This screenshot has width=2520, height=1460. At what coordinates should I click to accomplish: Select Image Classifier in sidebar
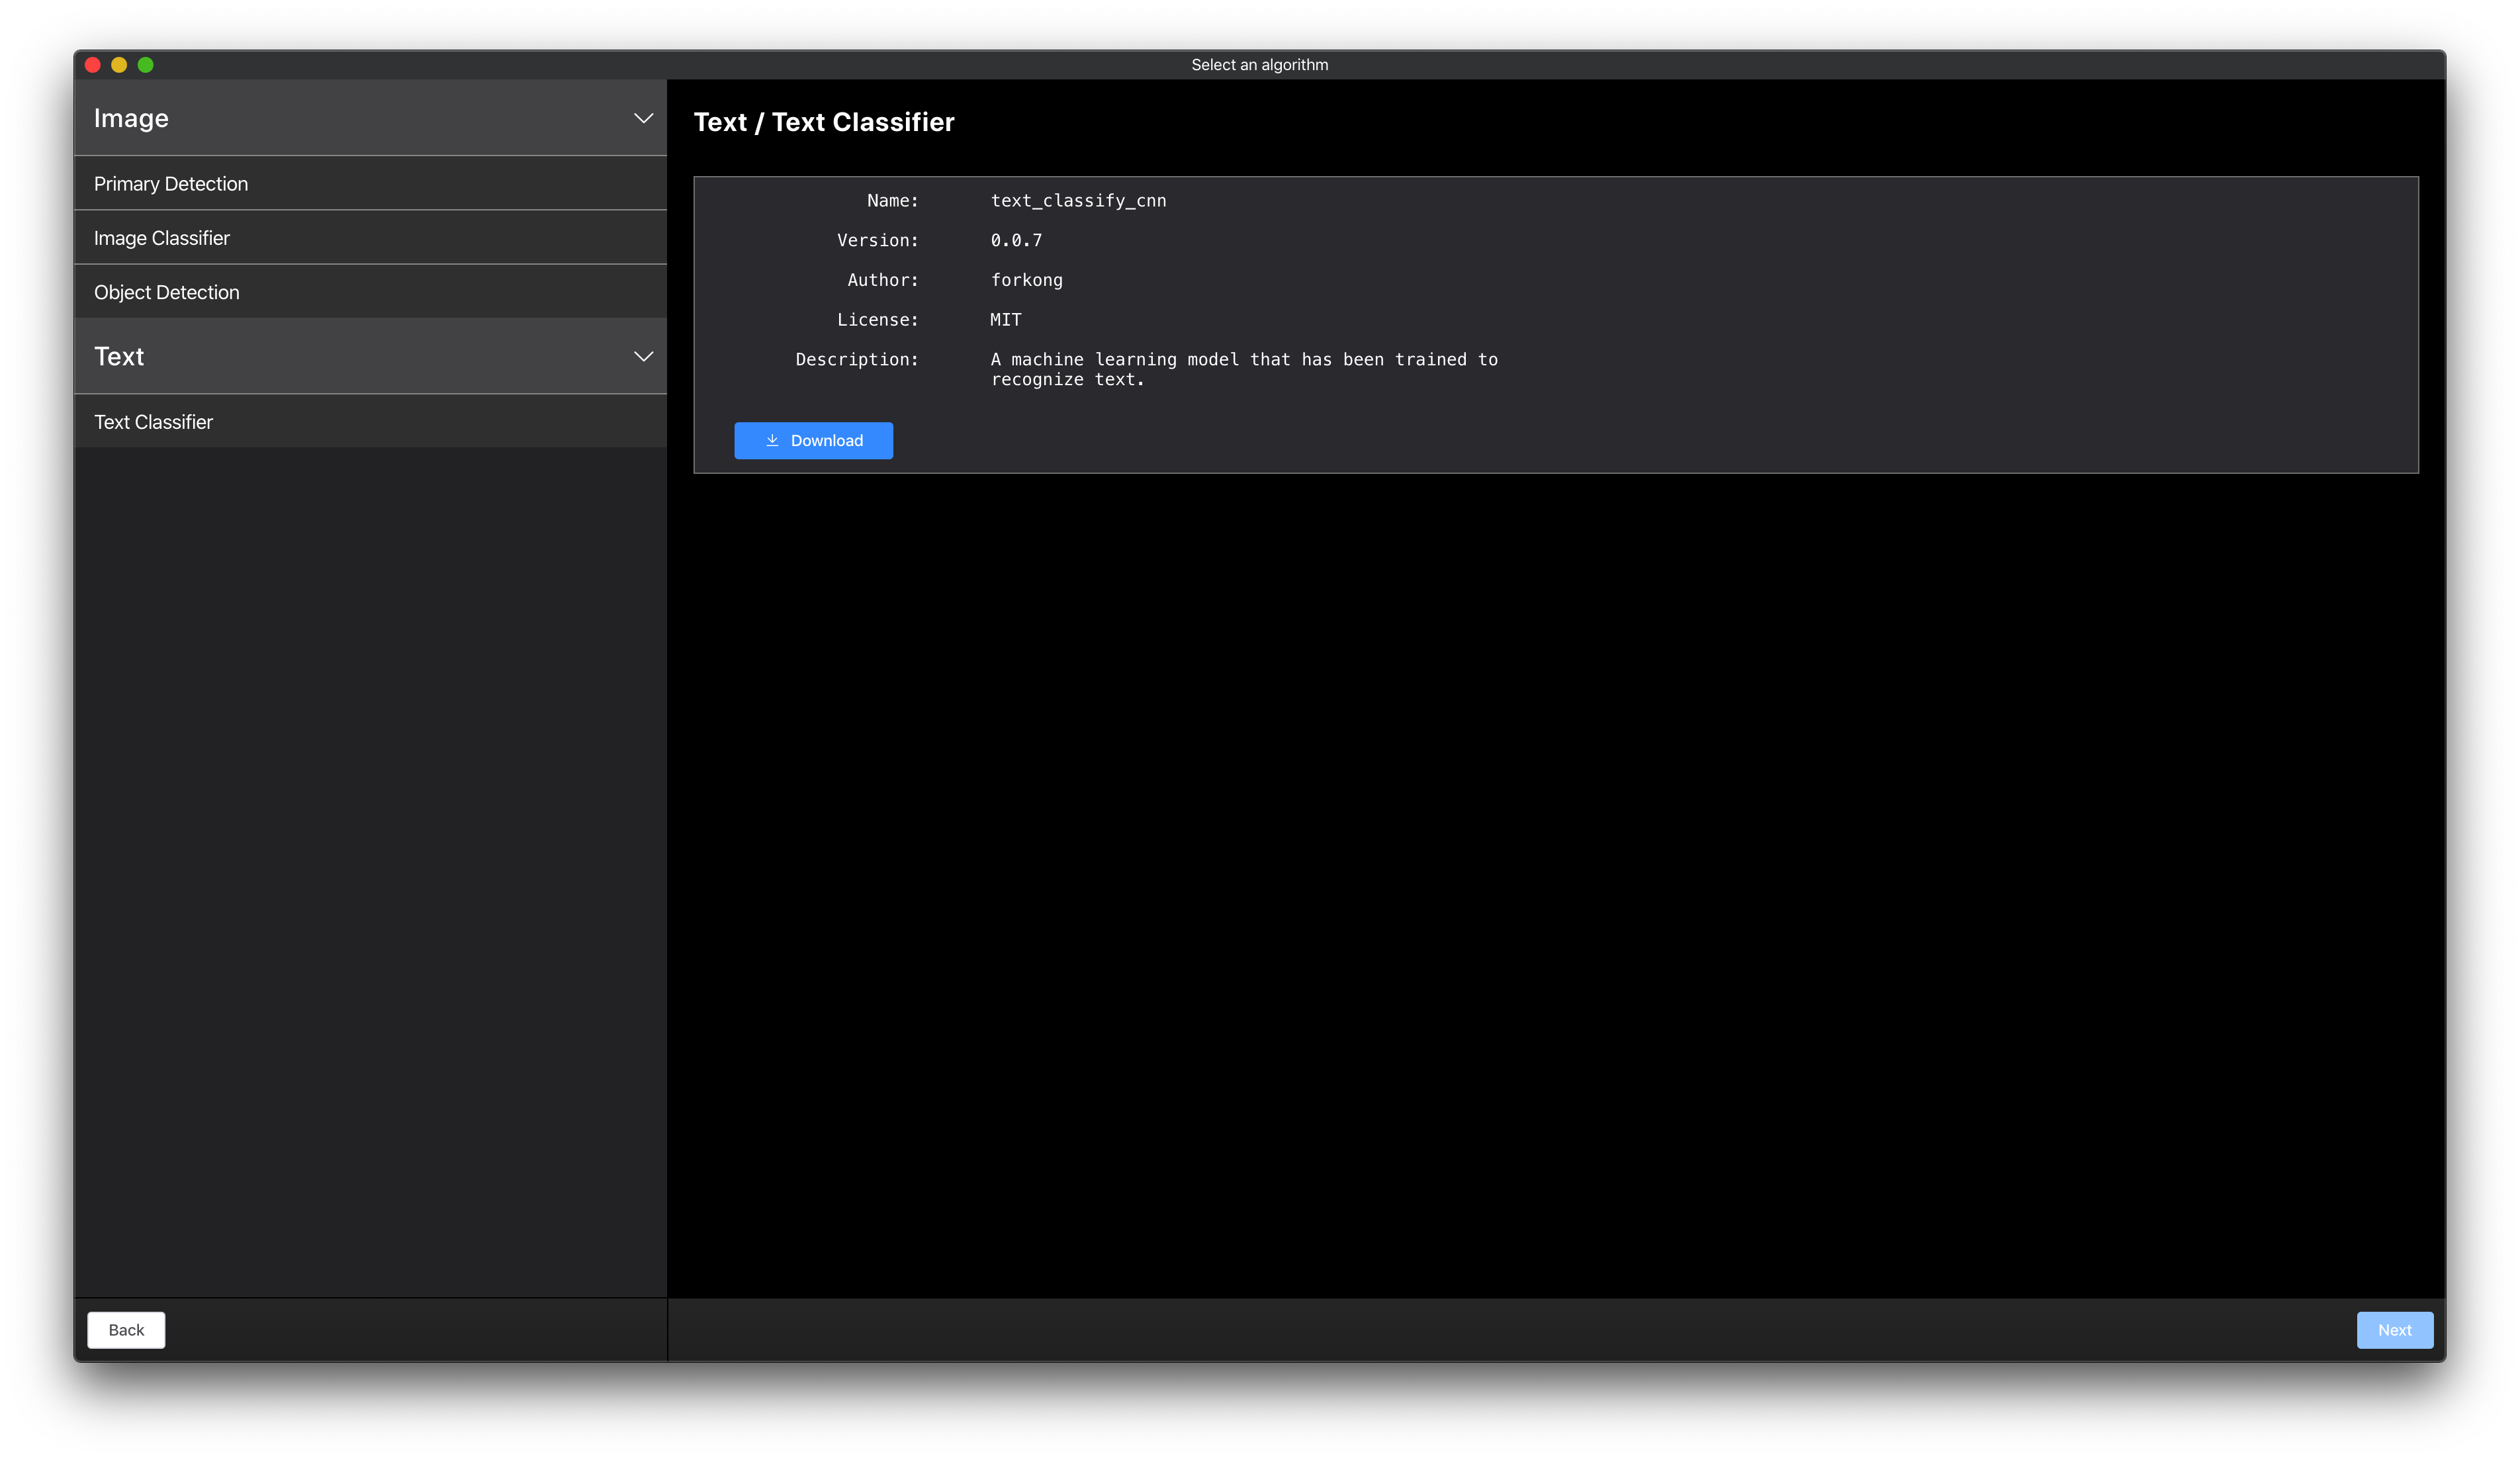pyautogui.click(x=162, y=238)
